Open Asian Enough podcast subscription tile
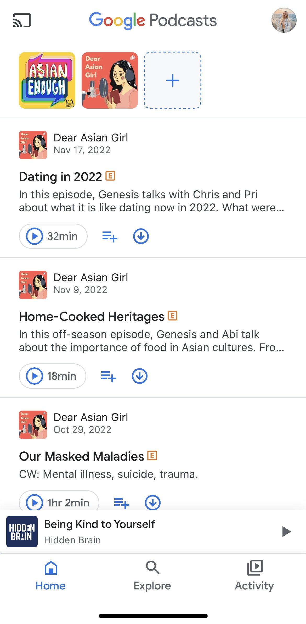Image resolution: width=306 pixels, height=624 pixels. (x=47, y=80)
